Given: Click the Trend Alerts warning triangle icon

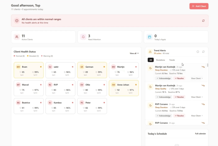Looking at the screenshot, I should [x=150, y=51].
